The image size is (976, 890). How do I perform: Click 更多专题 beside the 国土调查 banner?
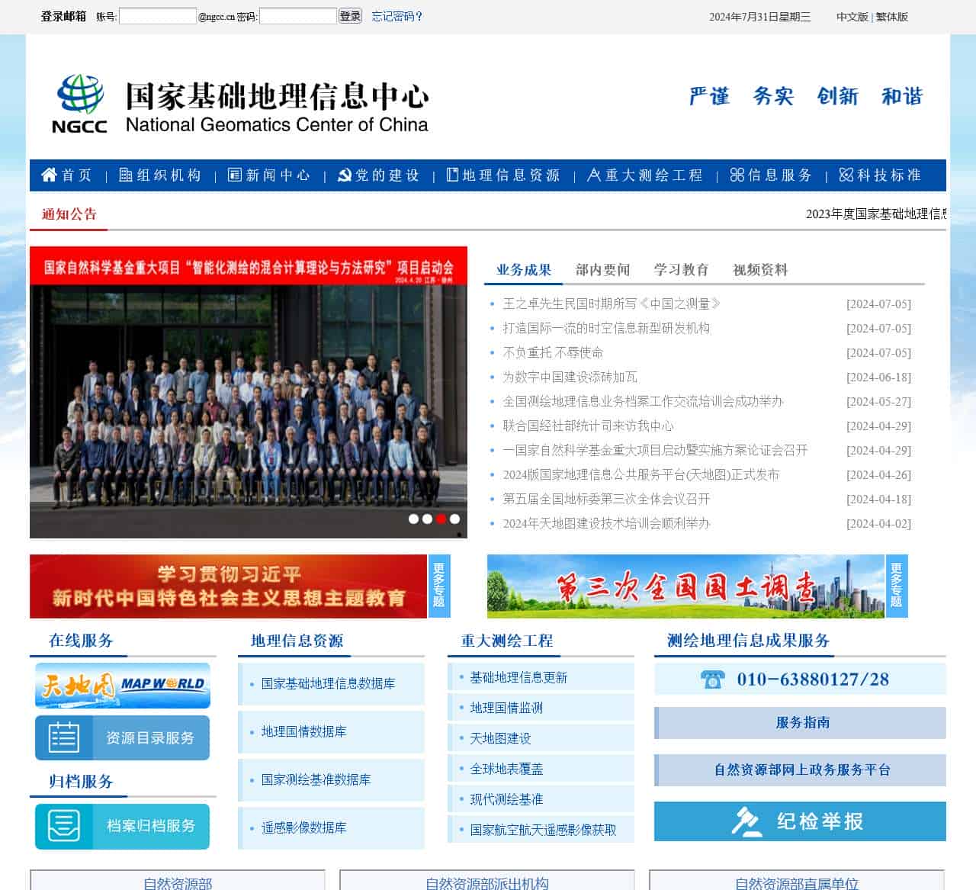(897, 586)
